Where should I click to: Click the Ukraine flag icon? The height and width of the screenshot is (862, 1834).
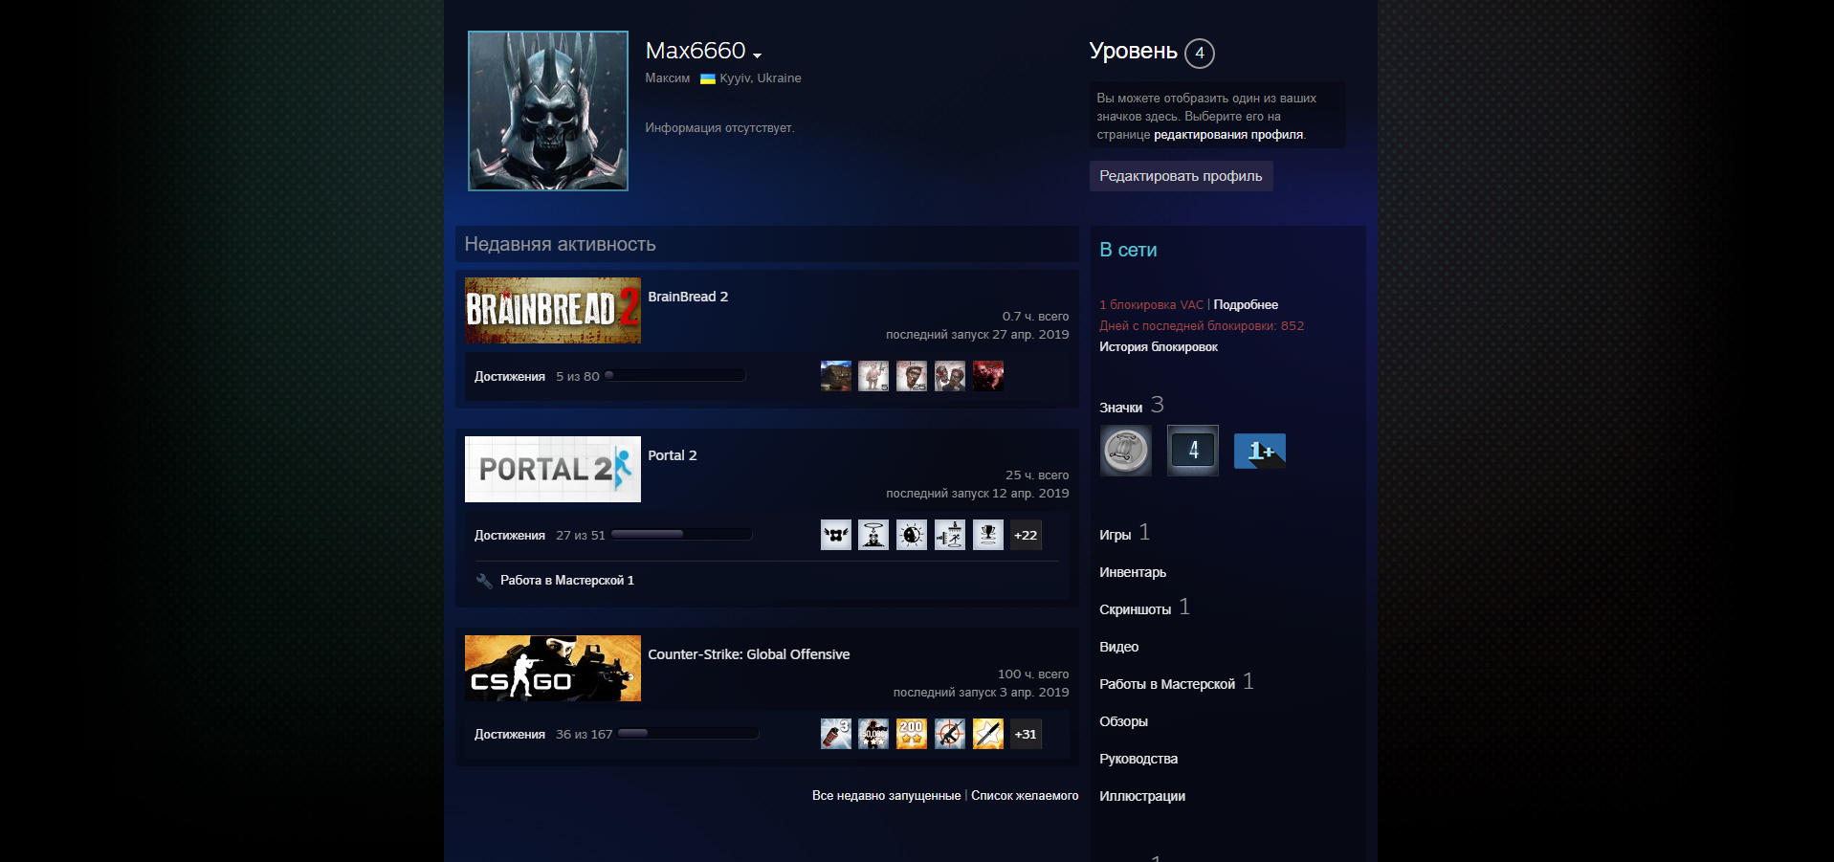click(708, 79)
